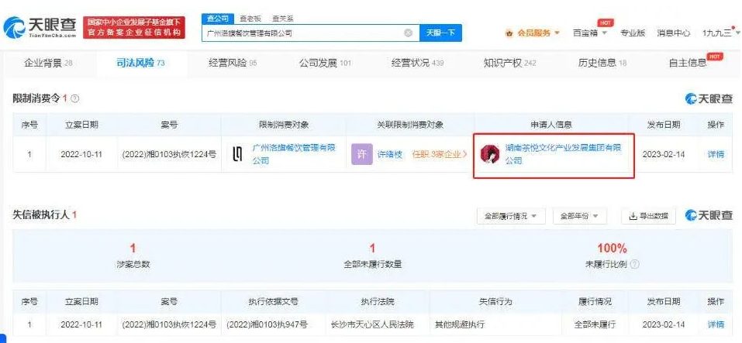Click the 广州洛旗餐饮管理 company logo
Image resolution: width=742 pixels, height=343 pixels.
[238, 154]
